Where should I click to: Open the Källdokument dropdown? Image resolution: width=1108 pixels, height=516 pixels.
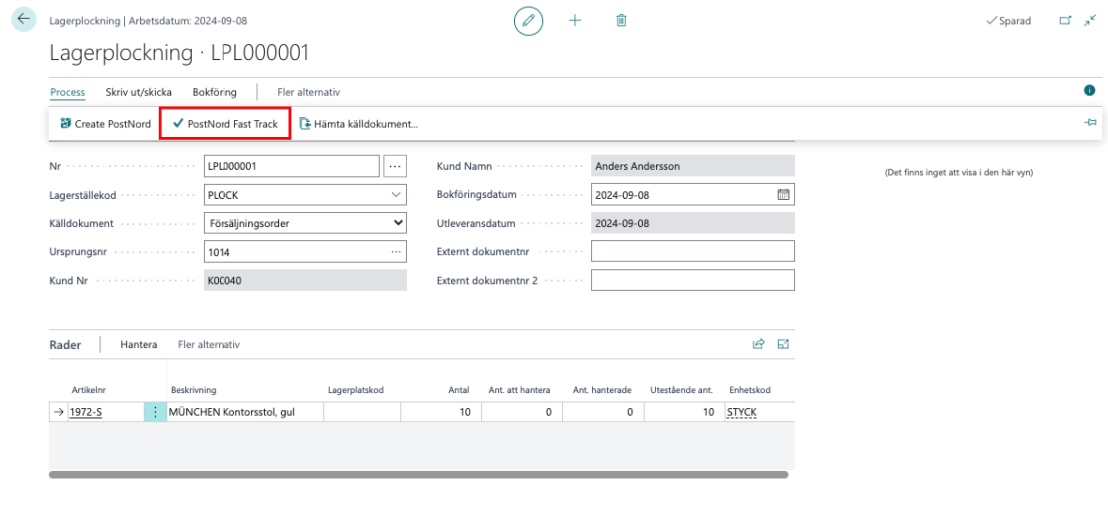point(398,223)
